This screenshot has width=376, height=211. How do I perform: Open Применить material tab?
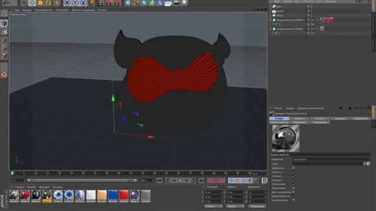320,122
